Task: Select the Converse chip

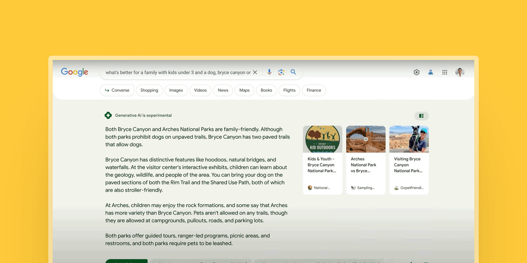Action: [x=117, y=90]
